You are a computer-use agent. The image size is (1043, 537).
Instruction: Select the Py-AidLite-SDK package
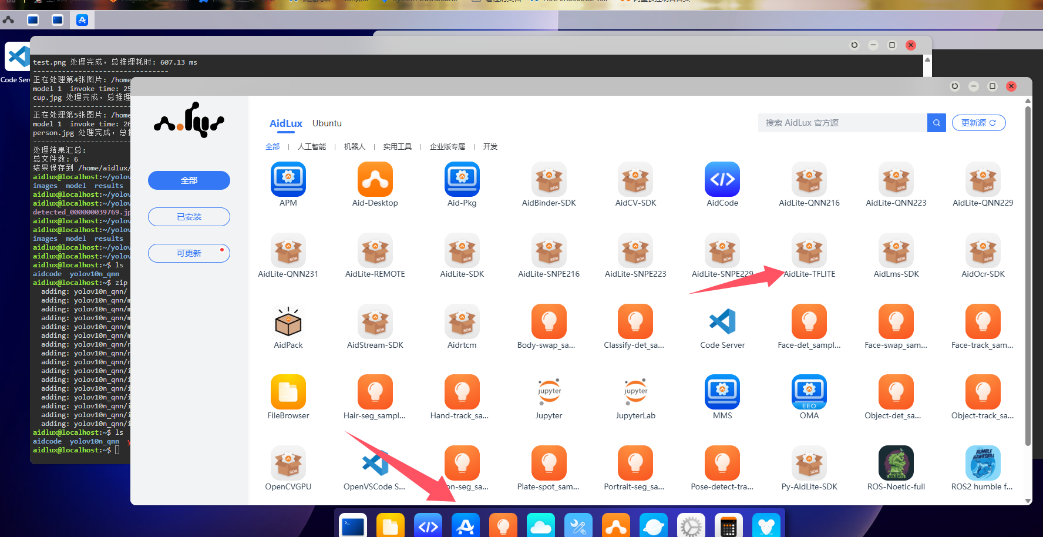click(809, 463)
